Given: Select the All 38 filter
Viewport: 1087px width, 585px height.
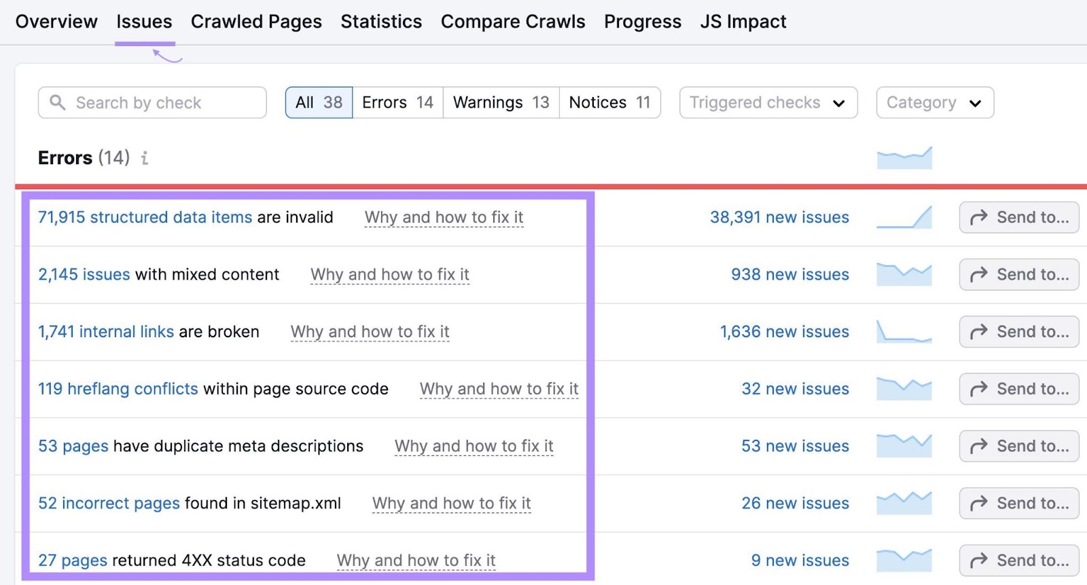Looking at the screenshot, I should tap(319, 102).
